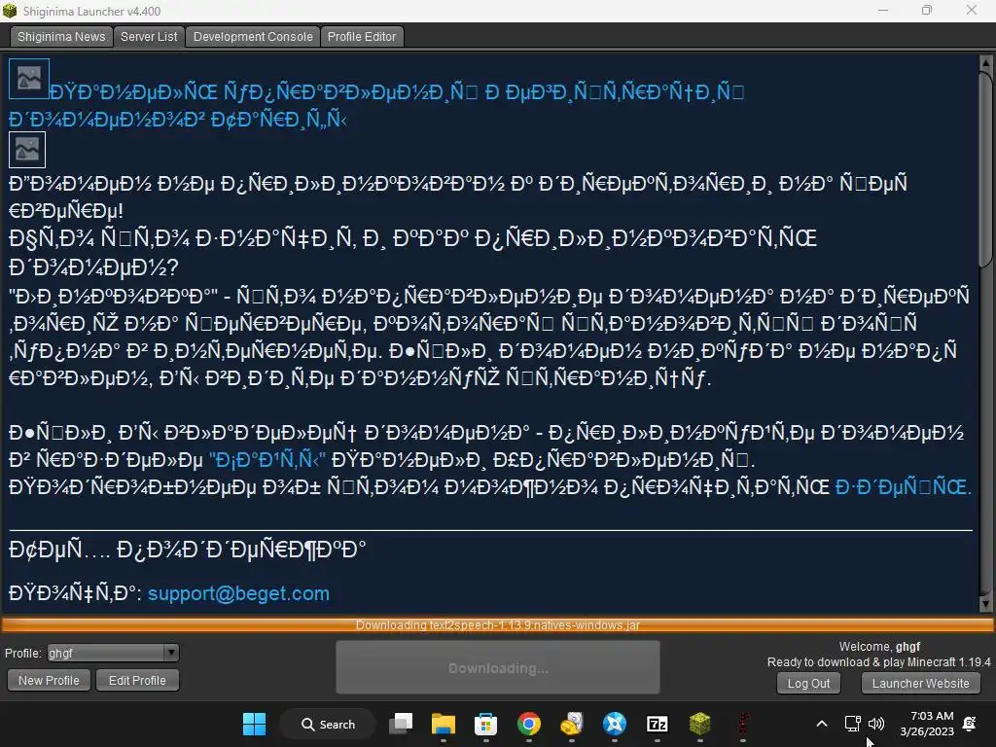996x747 pixels.
Task: Click the New Profile button
Action: click(x=49, y=680)
